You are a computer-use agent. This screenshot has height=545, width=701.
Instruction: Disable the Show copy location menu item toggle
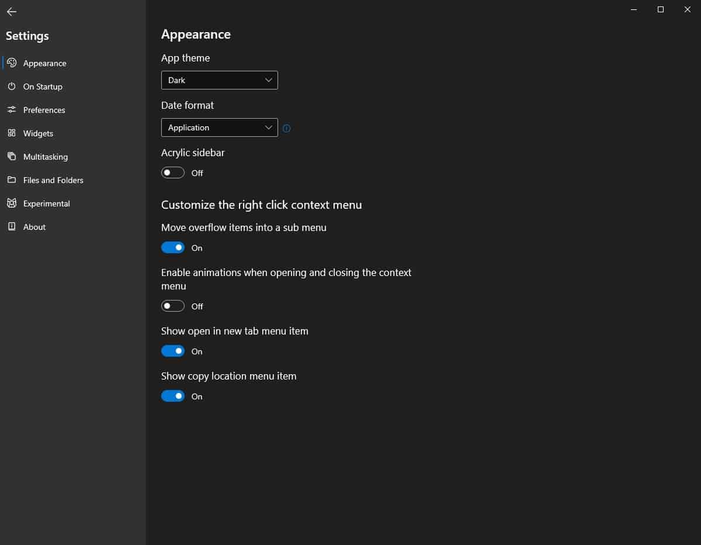pos(173,396)
